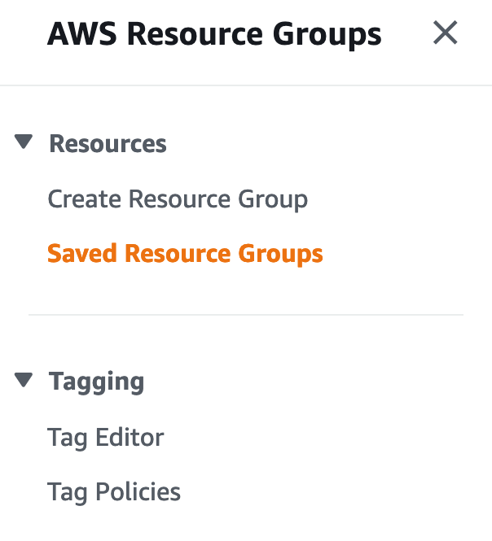The width and height of the screenshot is (492, 541).
Task: Toggle the arrow icon beside Tagging
Action: point(24,380)
